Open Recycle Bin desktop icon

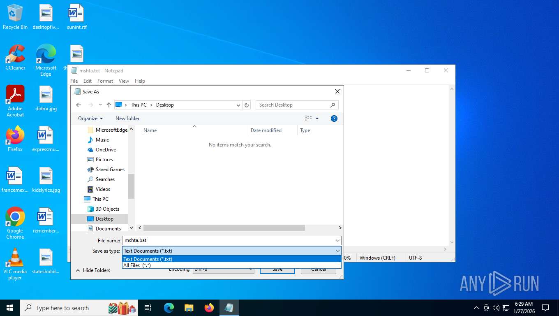click(15, 17)
